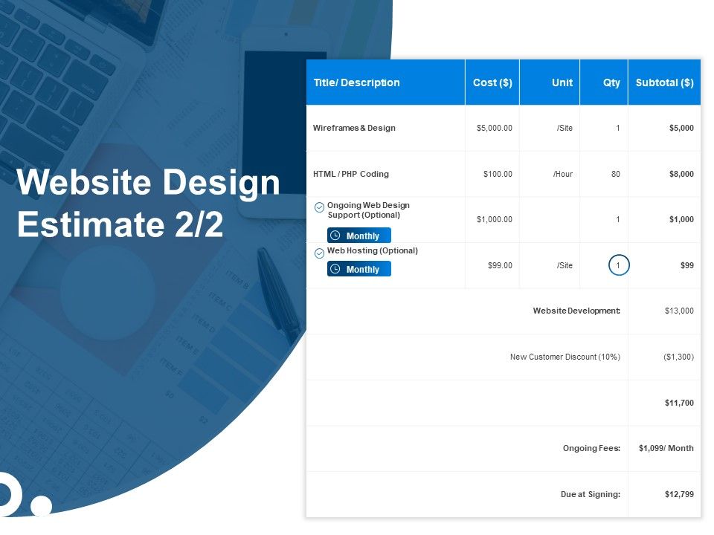Click the '/Site' unit in the Wireframes & Design row
Image resolution: width=714 pixels, height=535 pixels.
click(565, 128)
